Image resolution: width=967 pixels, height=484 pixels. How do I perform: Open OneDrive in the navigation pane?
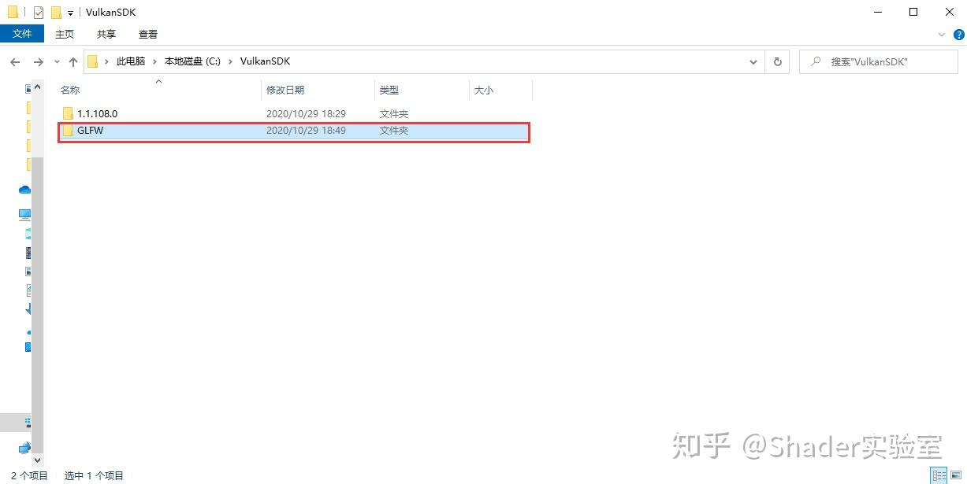coord(25,190)
